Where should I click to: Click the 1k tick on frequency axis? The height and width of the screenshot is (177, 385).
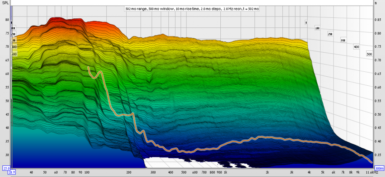coord(226,172)
